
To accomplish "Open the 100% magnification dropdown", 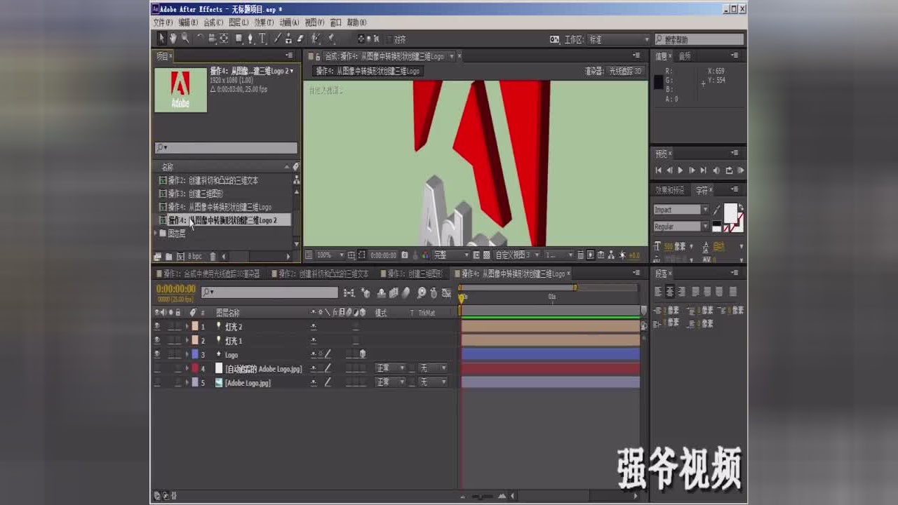I will 328,255.
